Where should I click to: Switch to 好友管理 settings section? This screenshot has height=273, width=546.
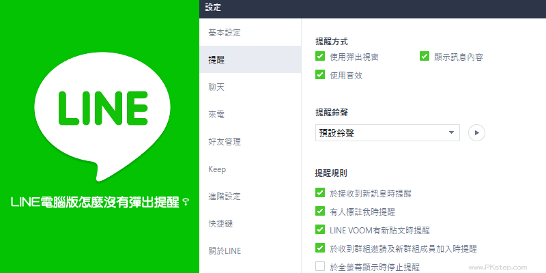(x=250, y=142)
